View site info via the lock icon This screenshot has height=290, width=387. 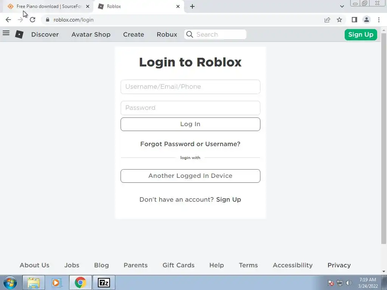[48, 20]
